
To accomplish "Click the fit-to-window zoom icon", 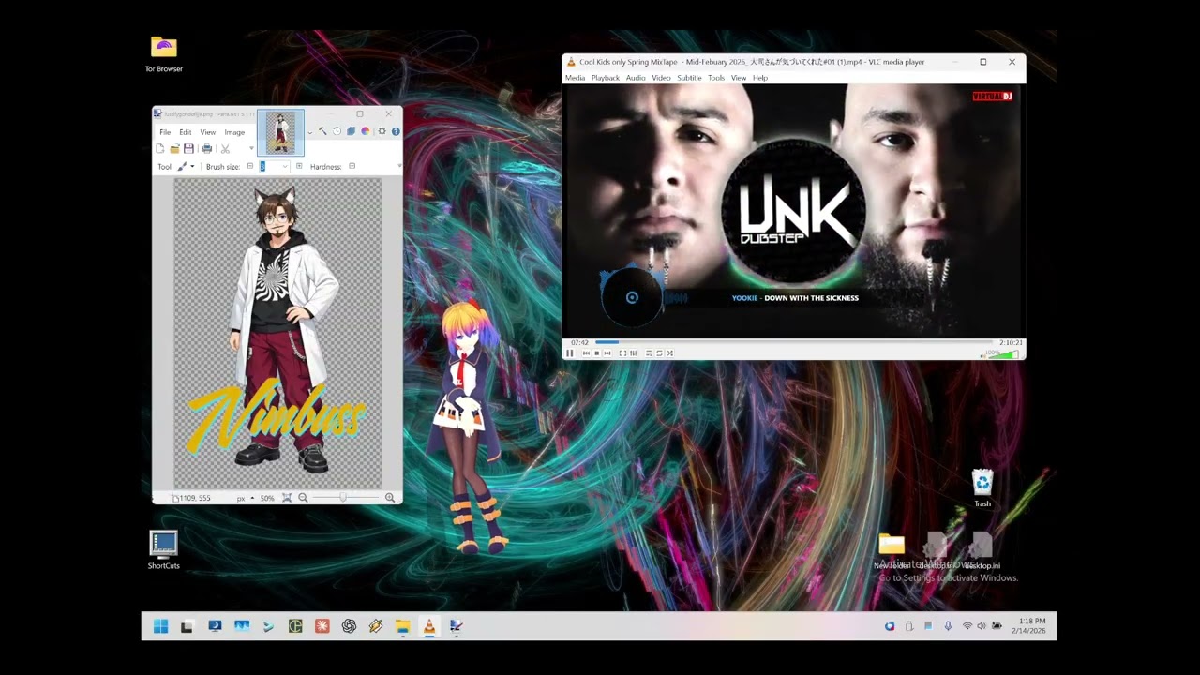I will 287,498.
